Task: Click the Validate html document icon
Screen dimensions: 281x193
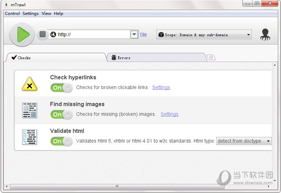Action: [30, 137]
